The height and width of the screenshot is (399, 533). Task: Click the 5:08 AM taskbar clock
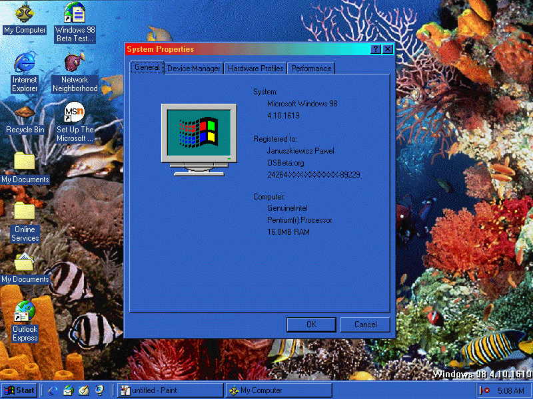[x=510, y=391]
